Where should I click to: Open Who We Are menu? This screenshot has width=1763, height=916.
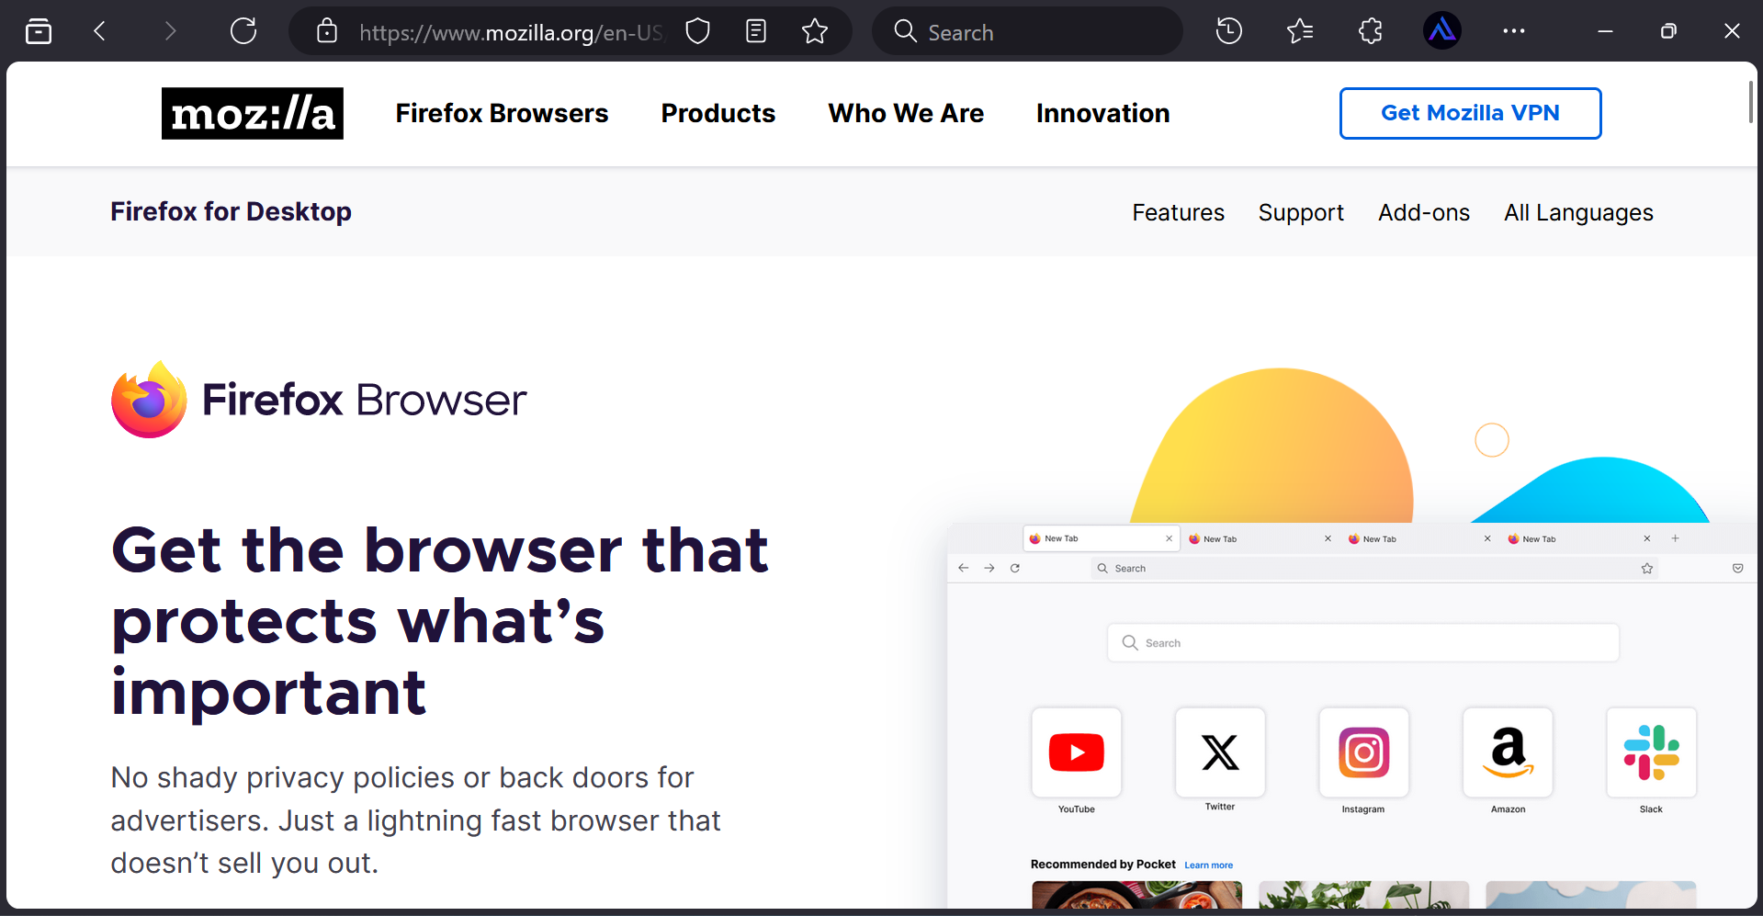(x=906, y=113)
